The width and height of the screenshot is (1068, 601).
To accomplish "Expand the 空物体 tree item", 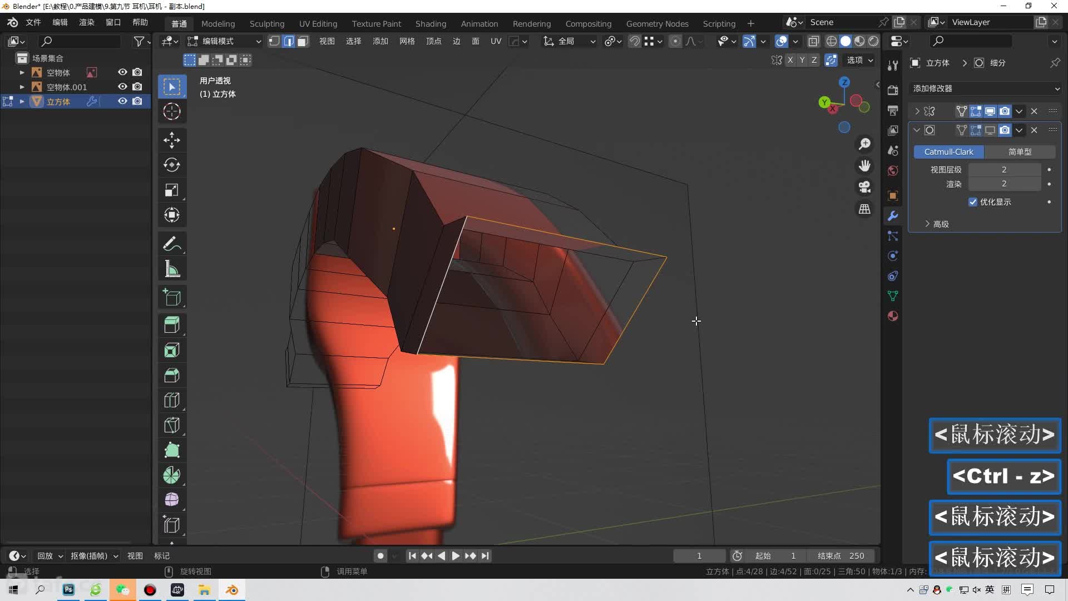I will pyautogui.click(x=22, y=72).
